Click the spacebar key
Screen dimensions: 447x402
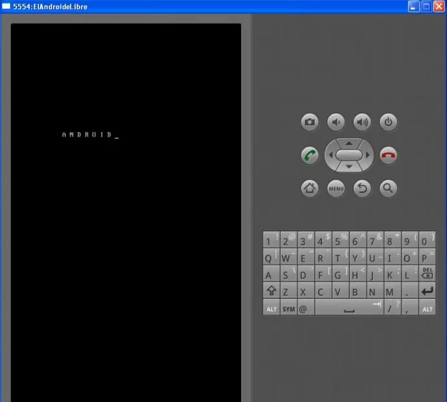(349, 307)
